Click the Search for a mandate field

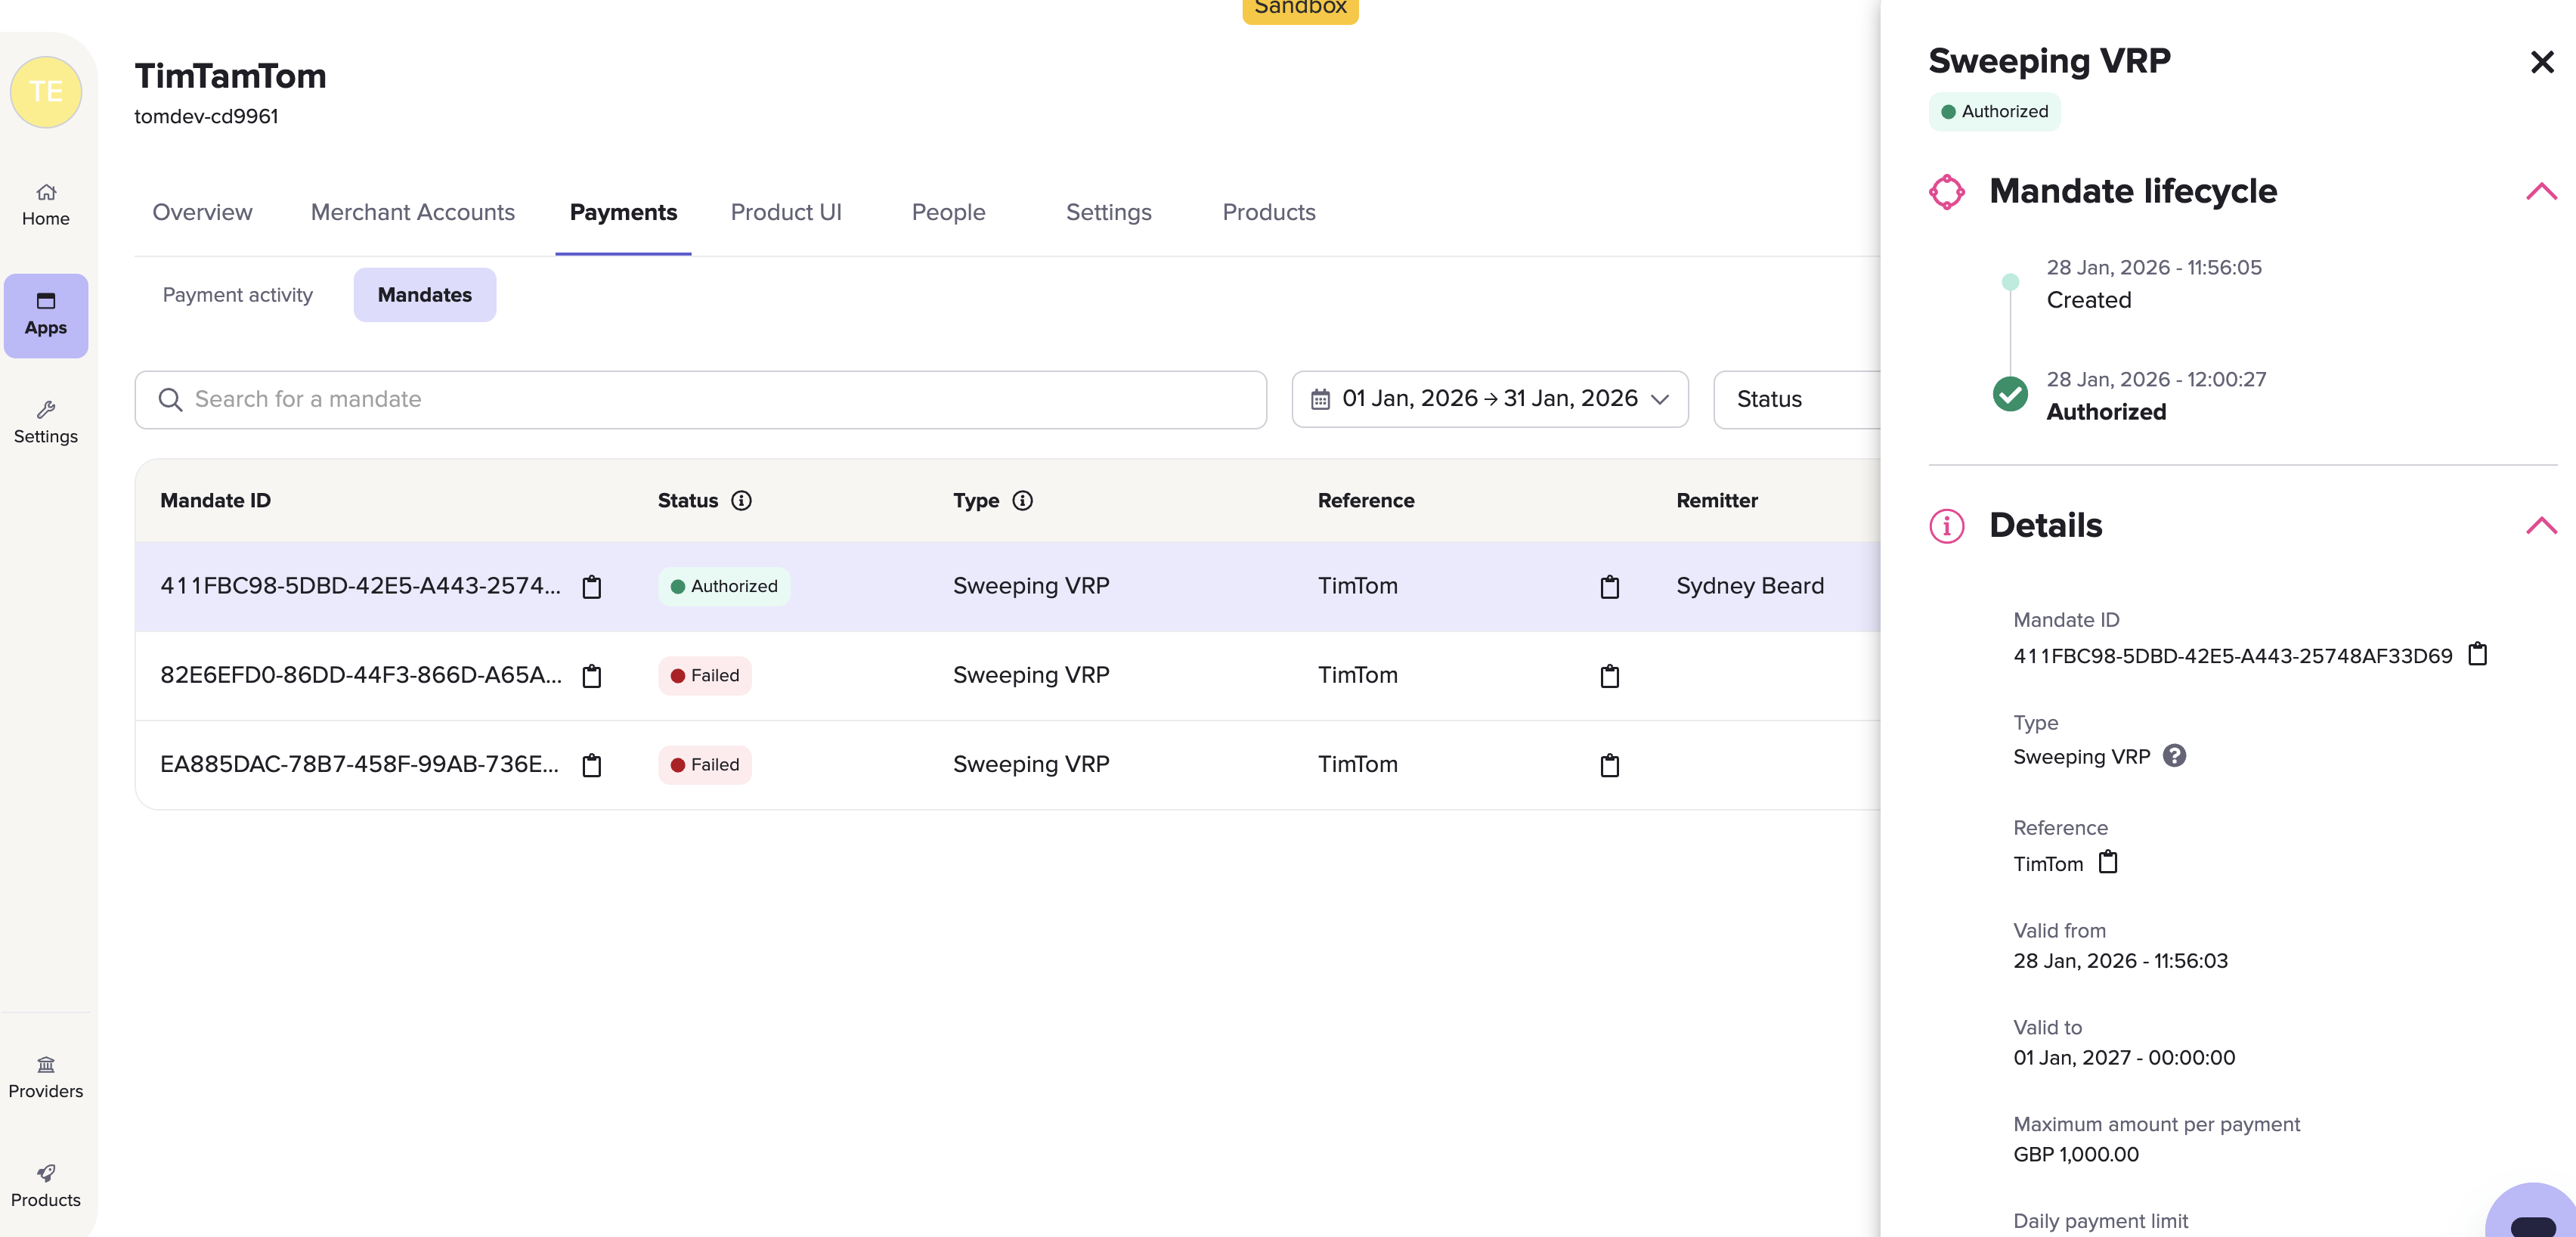click(x=700, y=399)
